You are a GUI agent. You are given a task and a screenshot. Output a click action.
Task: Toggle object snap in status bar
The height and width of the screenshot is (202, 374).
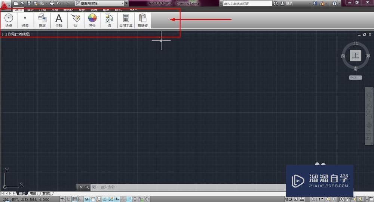click(92, 199)
